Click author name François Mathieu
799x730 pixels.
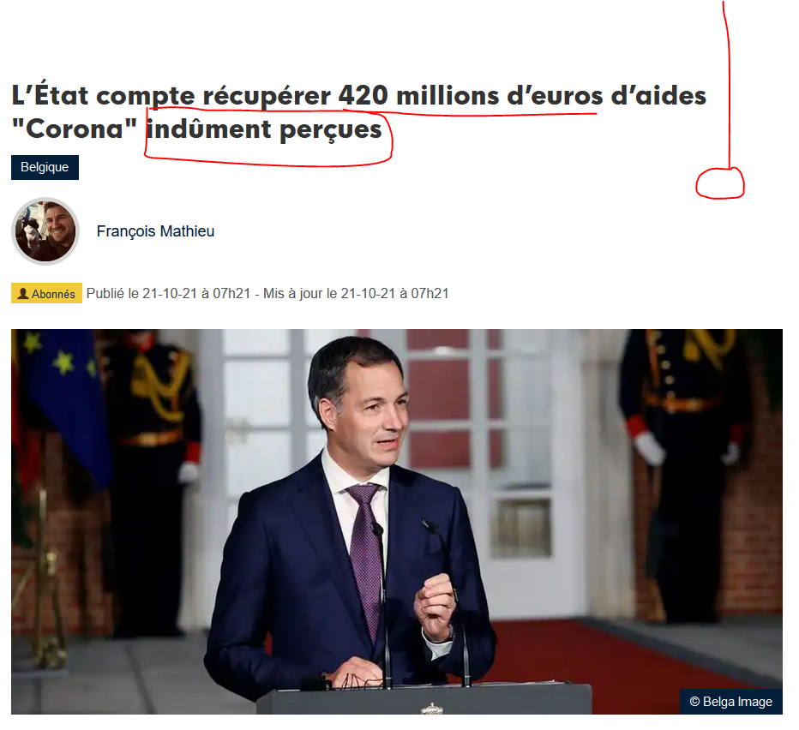tap(155, 231)
